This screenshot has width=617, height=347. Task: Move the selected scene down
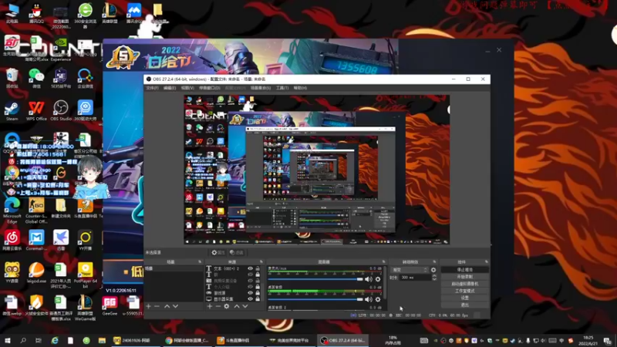(176, 306)
